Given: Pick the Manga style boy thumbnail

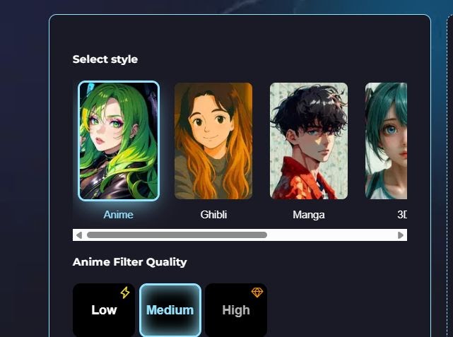Looking at the screenshot, I should click(309, 141).
